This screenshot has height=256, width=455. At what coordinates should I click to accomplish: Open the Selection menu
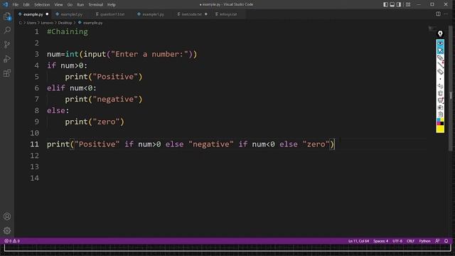[42, 5]
